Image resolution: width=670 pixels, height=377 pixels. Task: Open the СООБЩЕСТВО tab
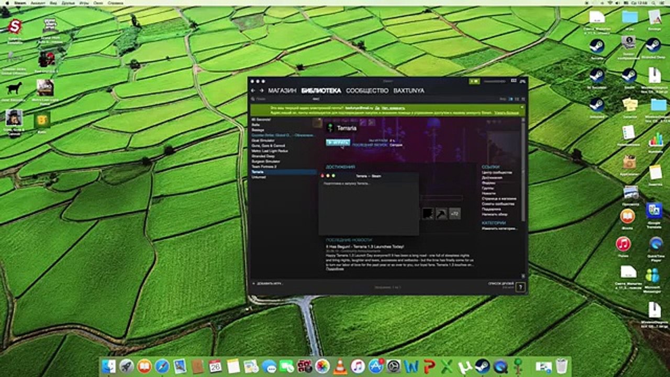(367, 91)
